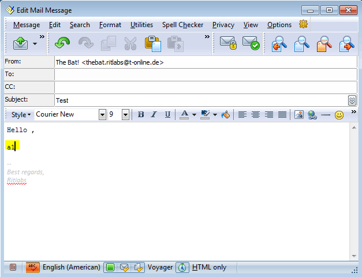The height and width of the screenshot is (277, 362).
Task: Click the orange sun icon in menu bar
Action: [303, 24]
